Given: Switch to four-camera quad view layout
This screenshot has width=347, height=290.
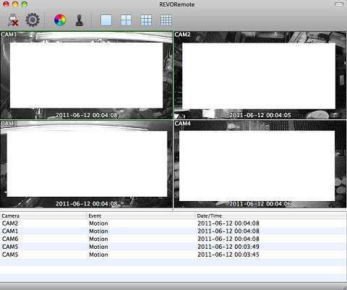Looking at the screenshot, I should pos(126,20).
